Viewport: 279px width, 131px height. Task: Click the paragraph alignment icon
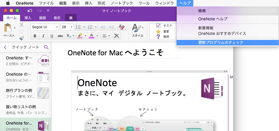point(104,36)
